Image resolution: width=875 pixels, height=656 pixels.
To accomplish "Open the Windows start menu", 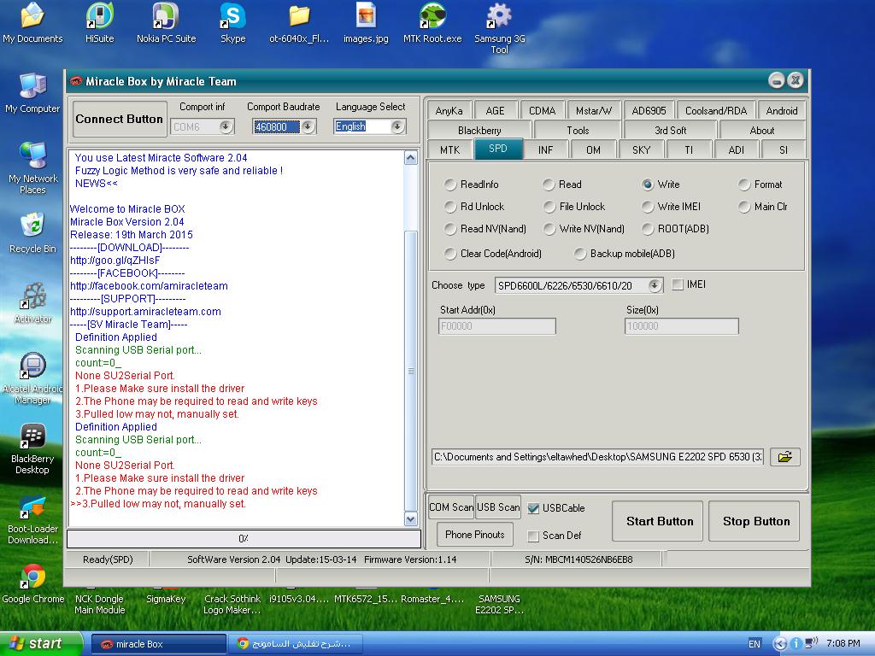I will tap(39, 643).
